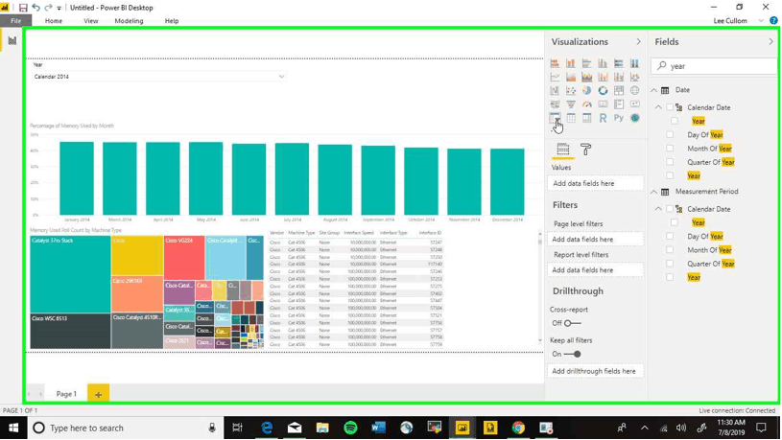This screenshot has height=440, width=782.
Task: Insert an Area chart visualization
Action: pos(571,77)
